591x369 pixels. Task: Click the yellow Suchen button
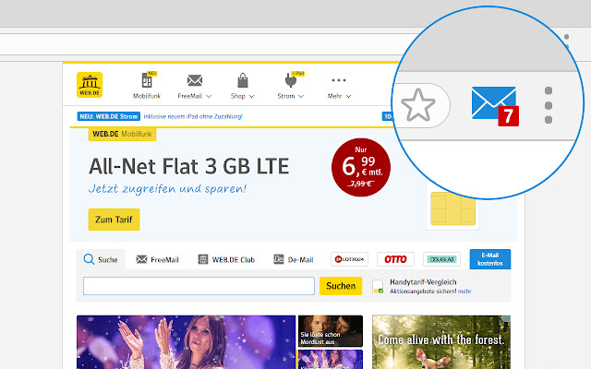[x=341, y=286]
